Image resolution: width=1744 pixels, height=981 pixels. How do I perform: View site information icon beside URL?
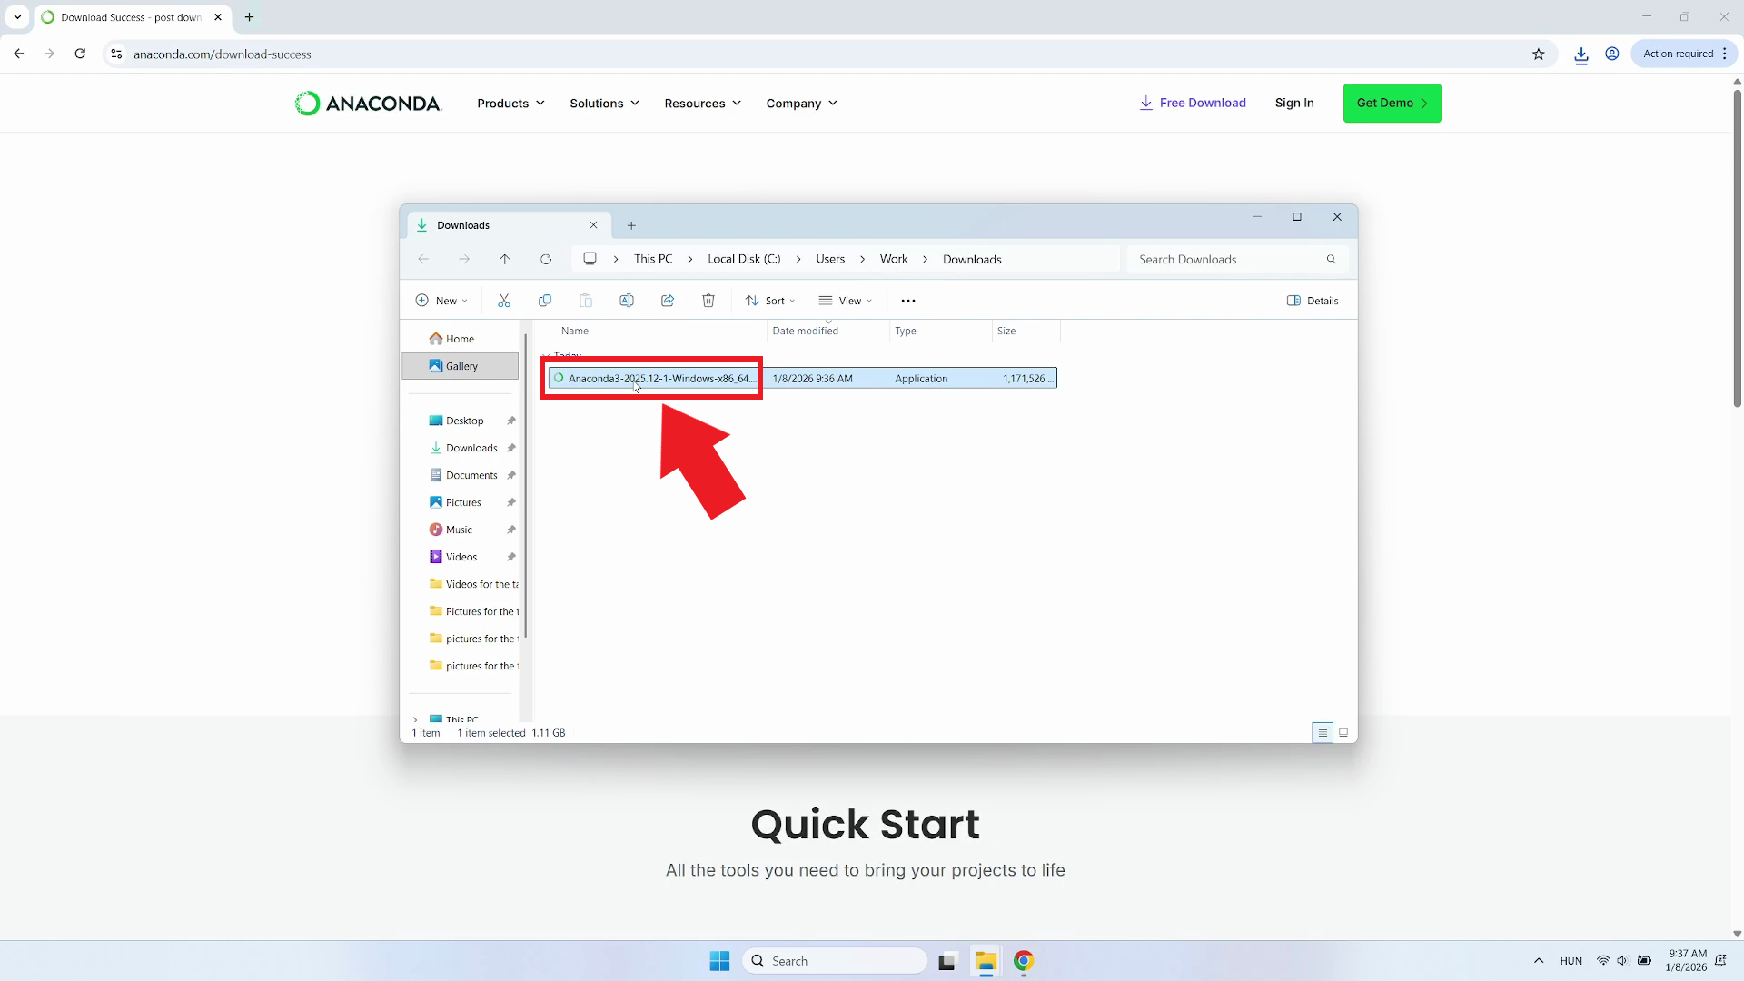pyautogui.click(x=116, y=54)
